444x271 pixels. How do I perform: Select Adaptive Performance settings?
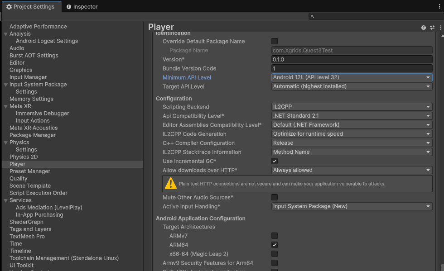click(38, 26)
